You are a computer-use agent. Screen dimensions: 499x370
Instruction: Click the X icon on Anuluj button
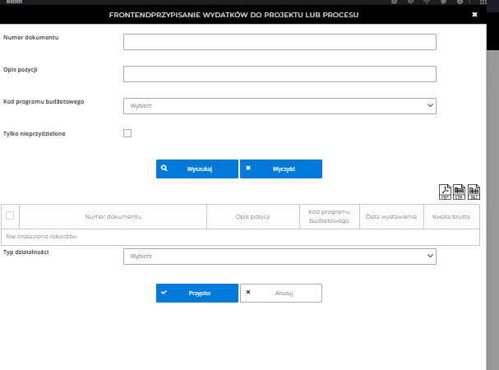[248, 292]
